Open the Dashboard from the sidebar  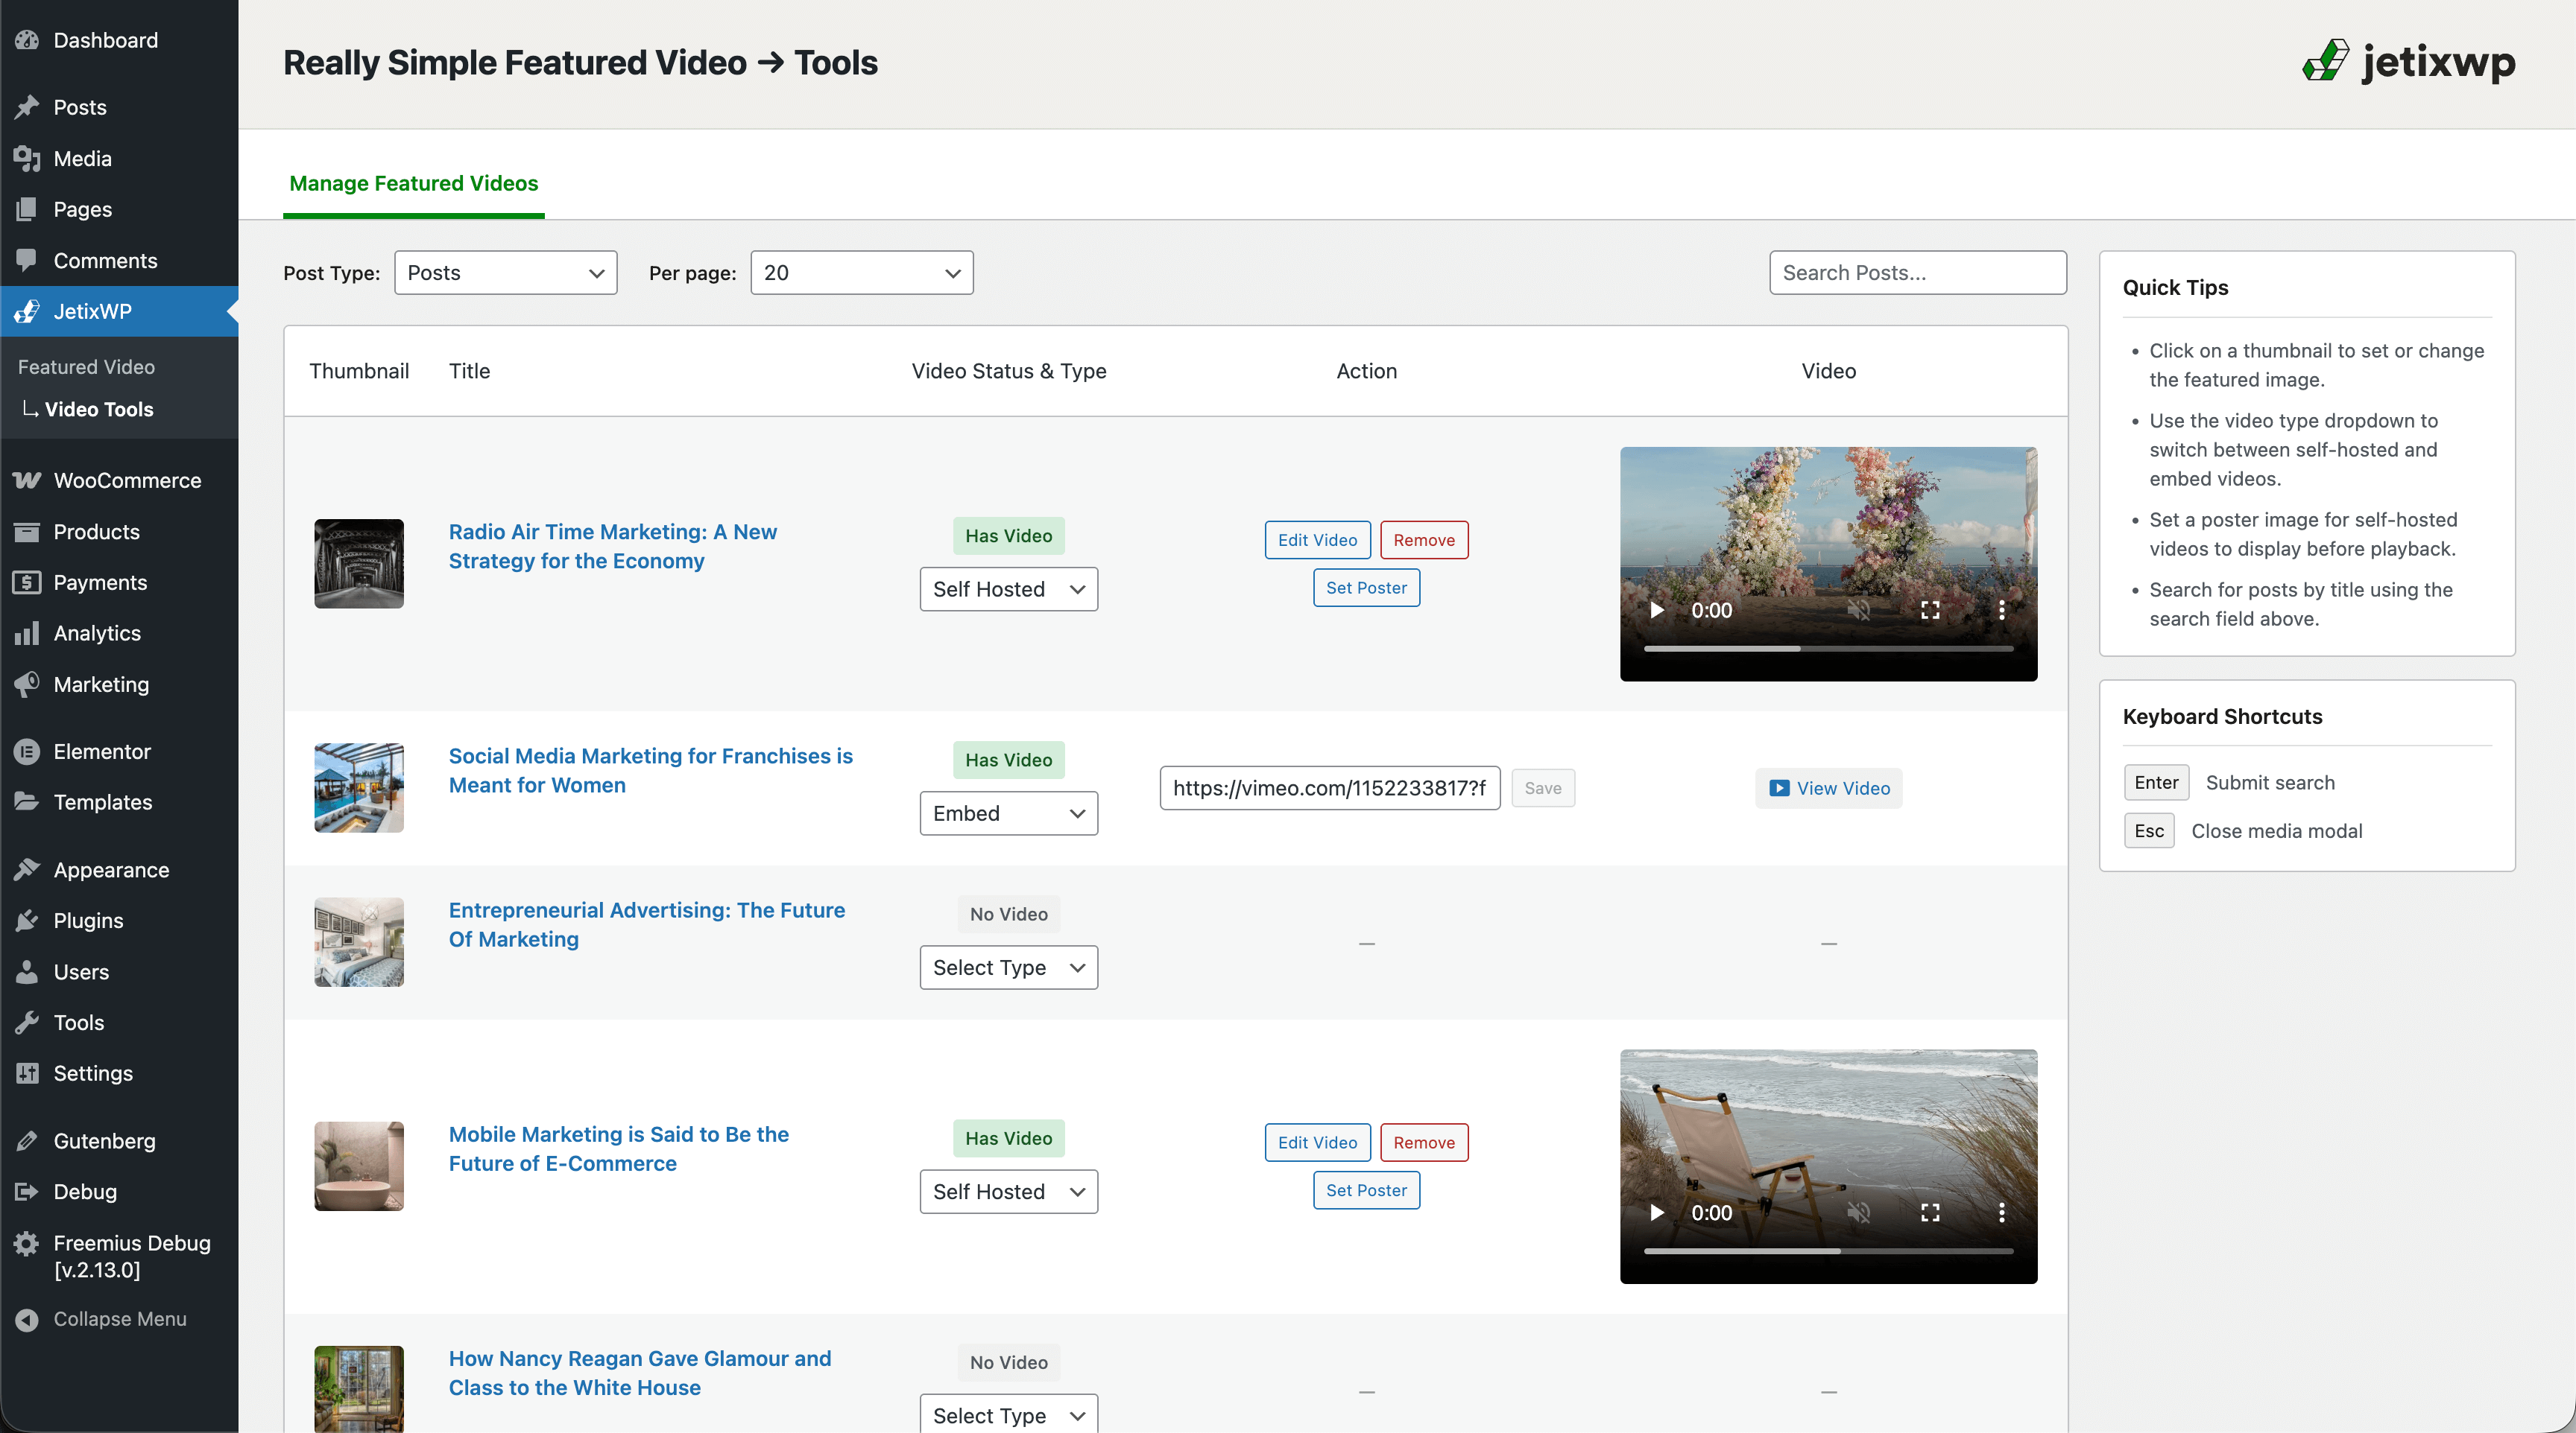27,40
